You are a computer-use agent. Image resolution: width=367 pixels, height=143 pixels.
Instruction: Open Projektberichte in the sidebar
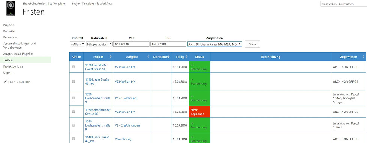tap(13, 66)
